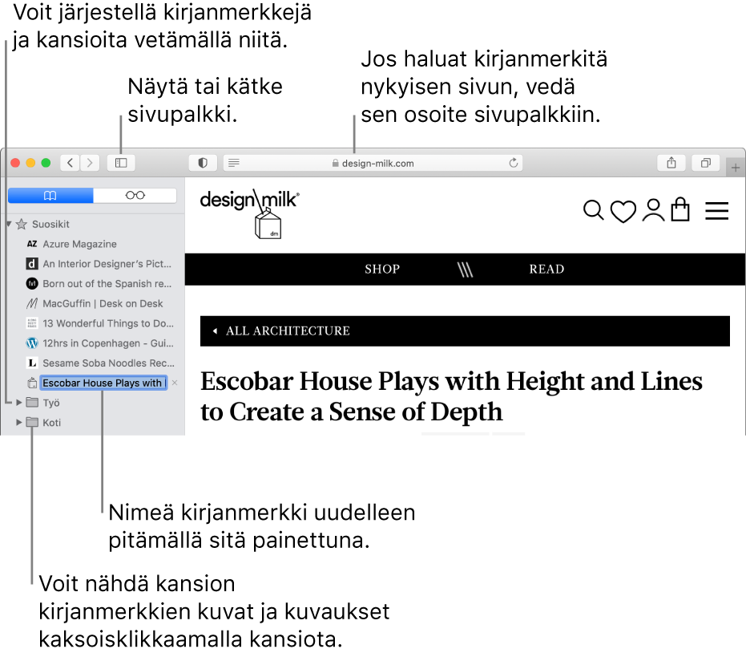746x657 pixels.
Task: Switch to the Reading List glasses tab
Action: pos(135,196)
